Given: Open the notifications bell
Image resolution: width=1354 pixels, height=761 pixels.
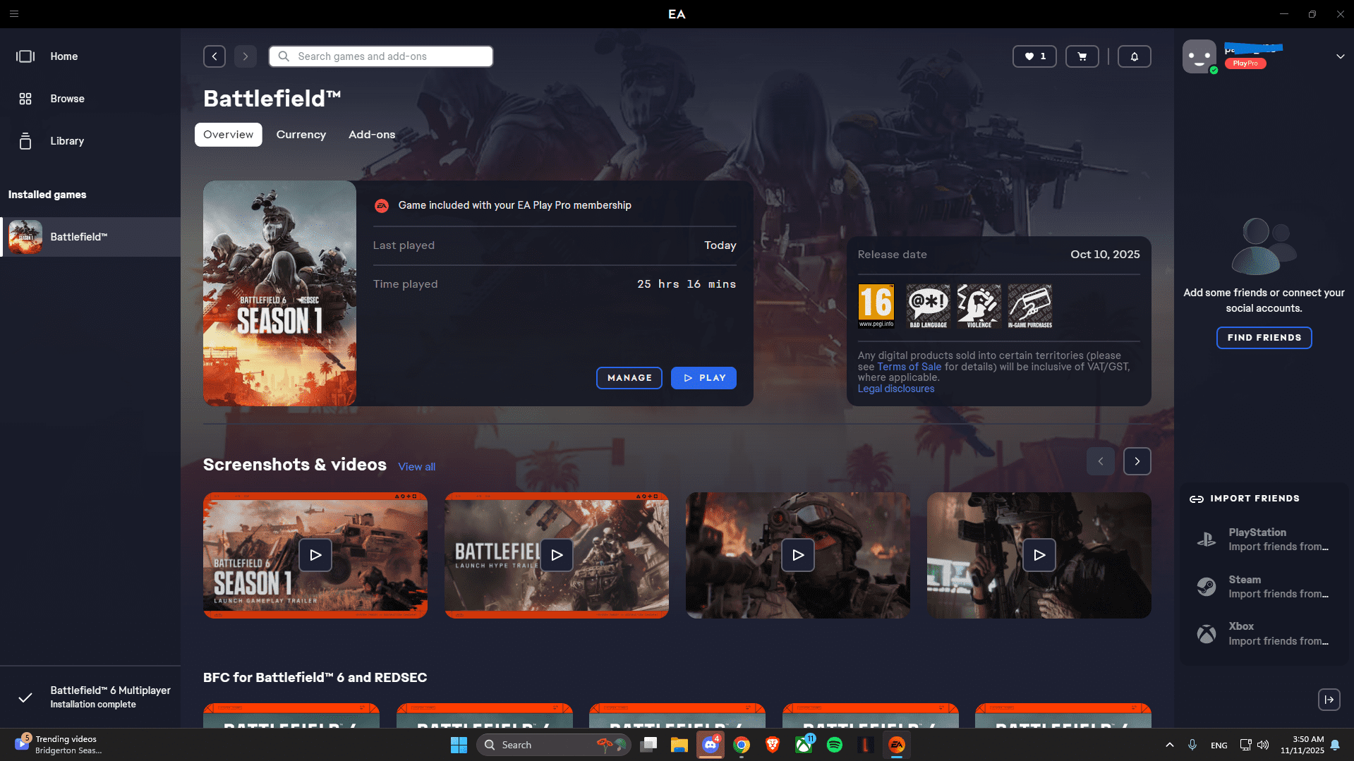Looking at the screenshot, I should tap(1134, 56).
